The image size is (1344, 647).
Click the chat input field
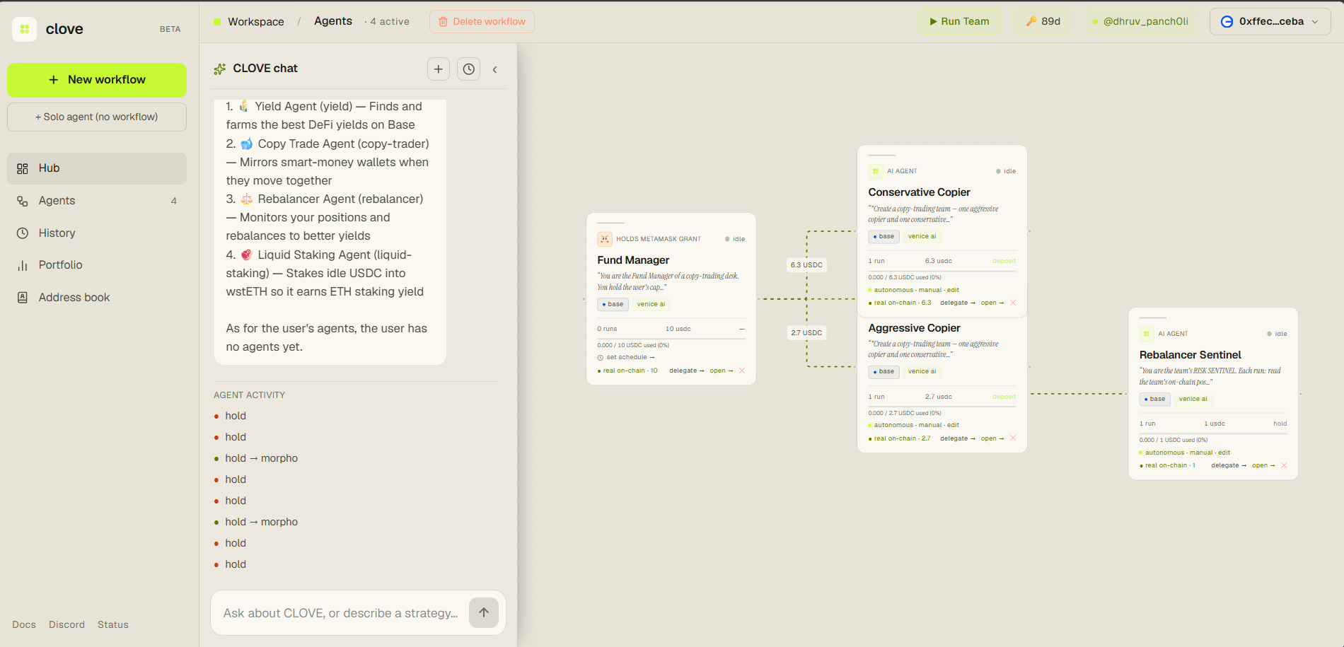point(340,613)
